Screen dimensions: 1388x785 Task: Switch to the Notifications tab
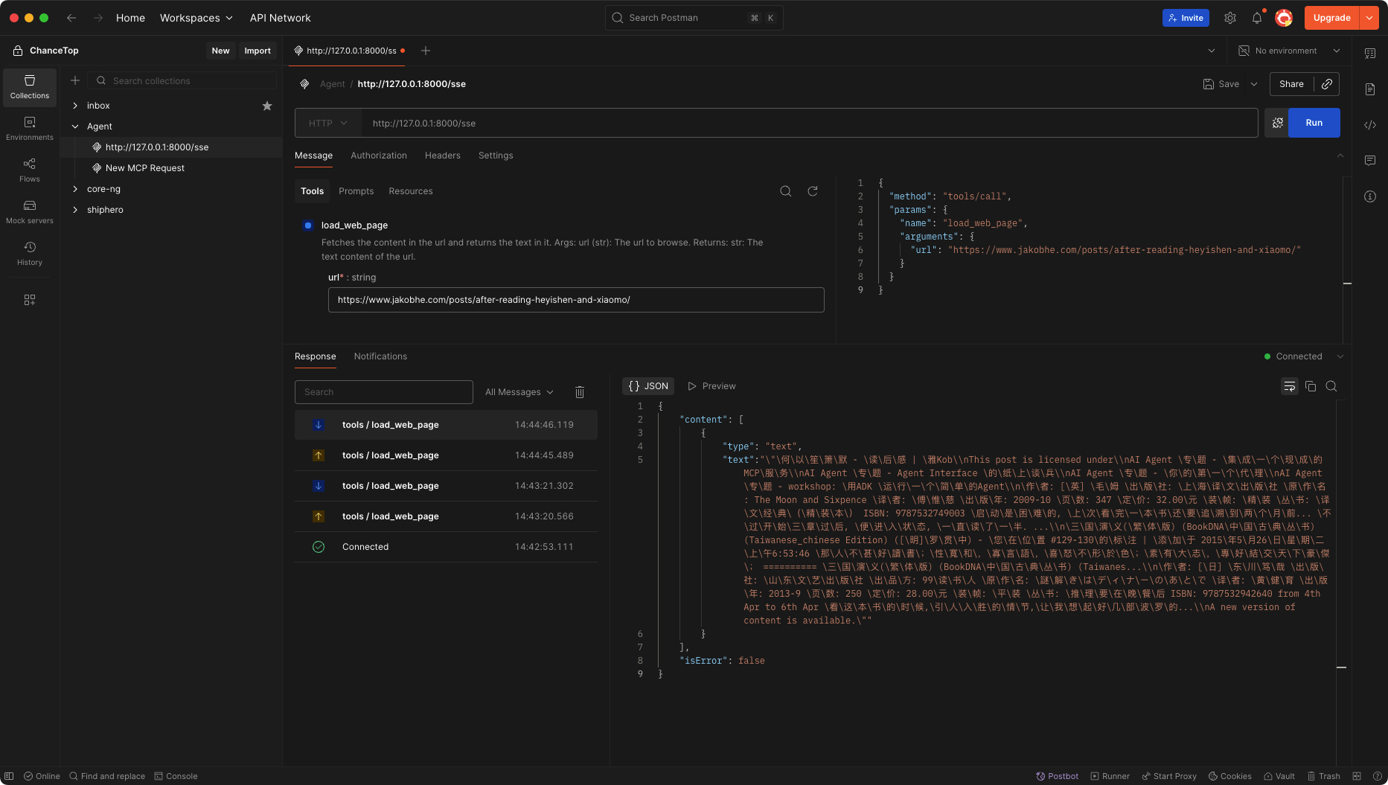(380, 356)
